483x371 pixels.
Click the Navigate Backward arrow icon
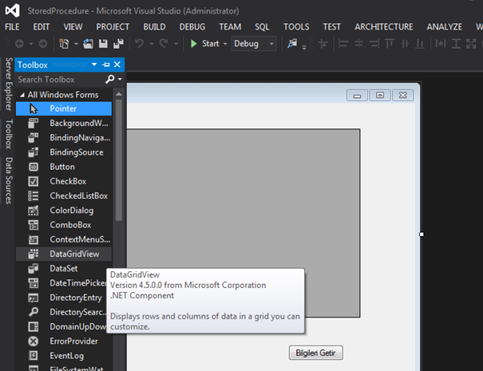pyautogui.click(x=19, y=44)
